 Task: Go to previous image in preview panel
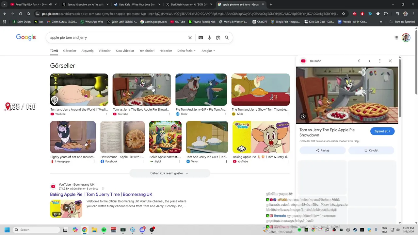359,61
